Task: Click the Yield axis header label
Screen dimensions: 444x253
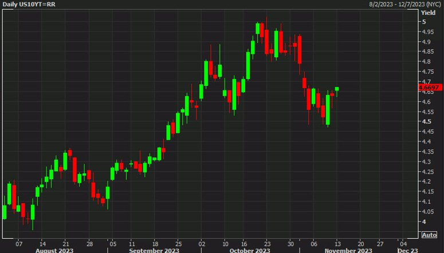Action: tap(428, 13)
